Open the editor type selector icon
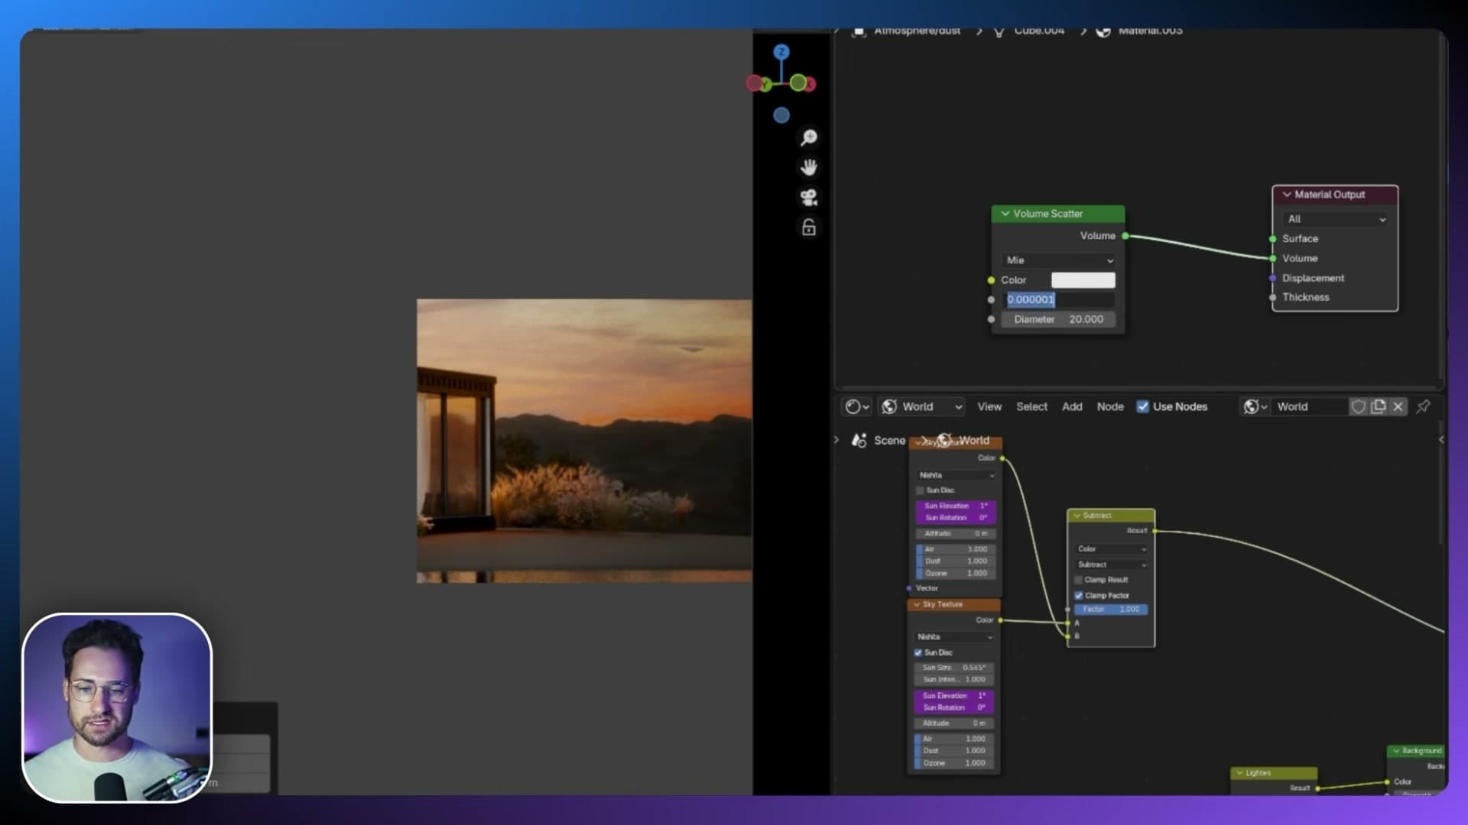 pos(856,407)
